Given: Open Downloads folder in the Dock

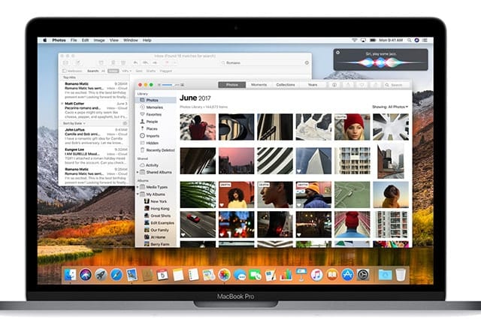Looking at the screenshot, I should [x=385, y=275].
